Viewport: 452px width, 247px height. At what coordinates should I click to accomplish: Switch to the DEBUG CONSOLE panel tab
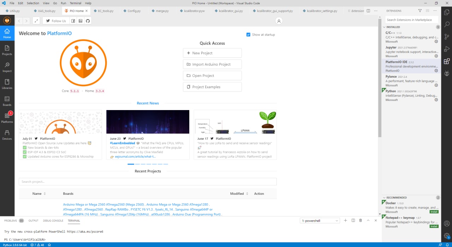[53, 221]
